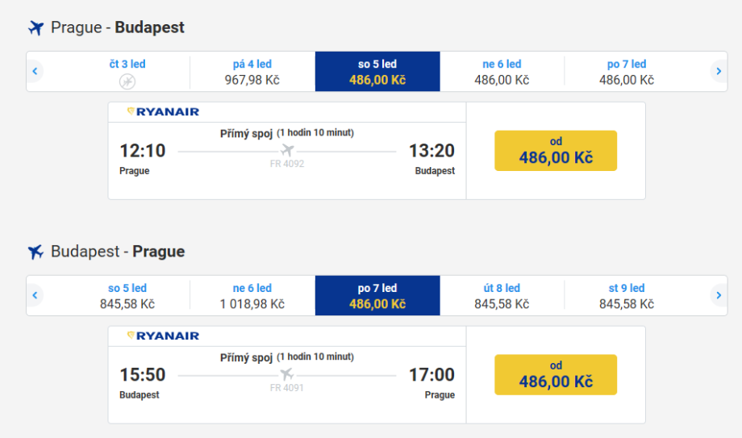Screen dimensions: 742x438
Task: Select outbound date pá 4 led 967,98 Kč
Action: (x=252, y=72)
